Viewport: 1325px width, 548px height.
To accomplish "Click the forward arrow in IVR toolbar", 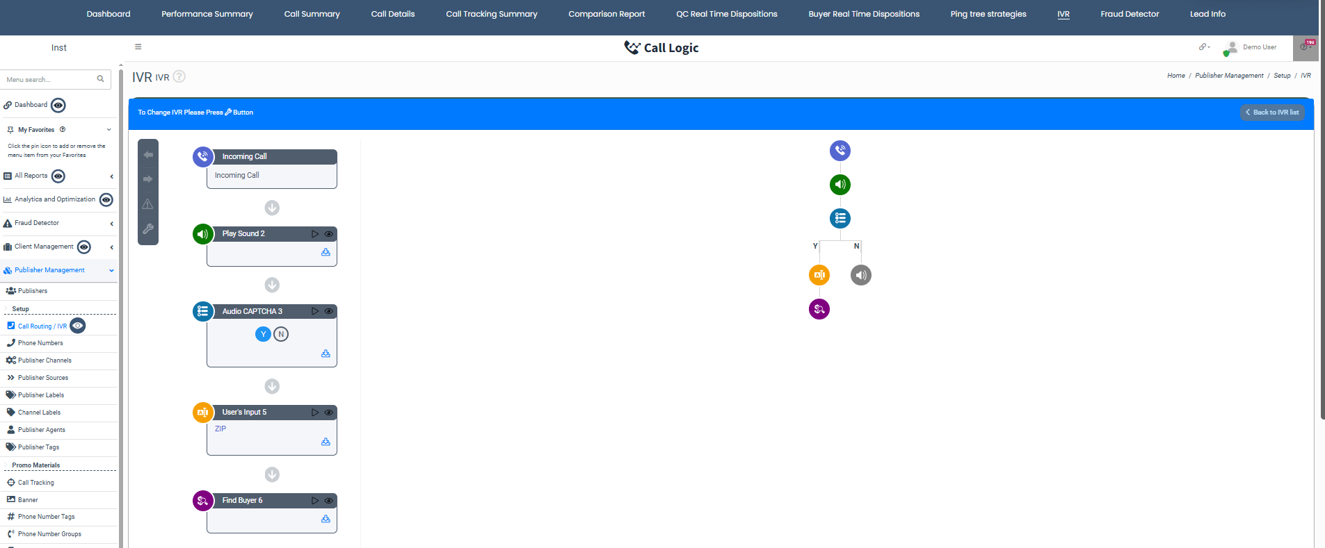I will 148,179.
